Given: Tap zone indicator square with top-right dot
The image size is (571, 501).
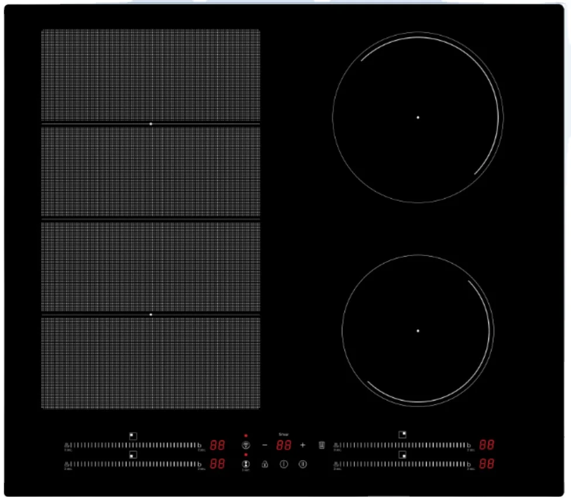Looking at the screenshot, I should click(x=403, y=434).
